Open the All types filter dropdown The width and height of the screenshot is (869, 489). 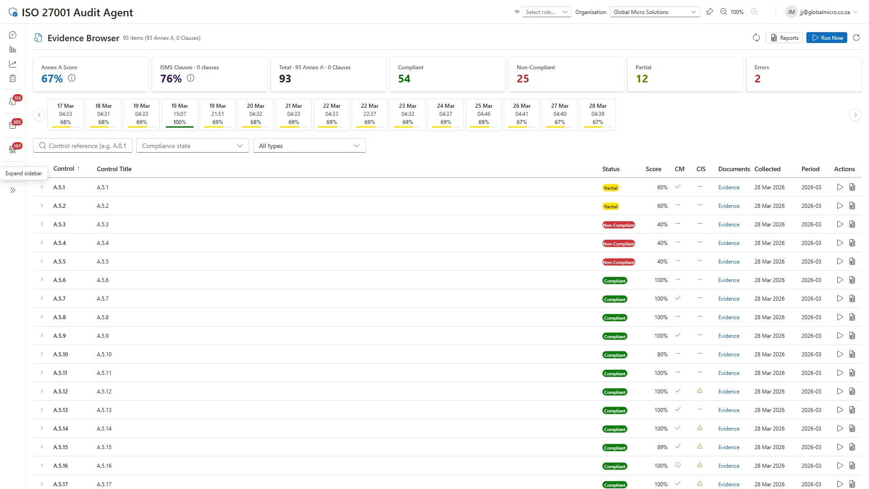coord(309,145)
